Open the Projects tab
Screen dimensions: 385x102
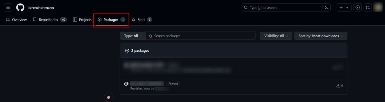(x=82, y=20)
